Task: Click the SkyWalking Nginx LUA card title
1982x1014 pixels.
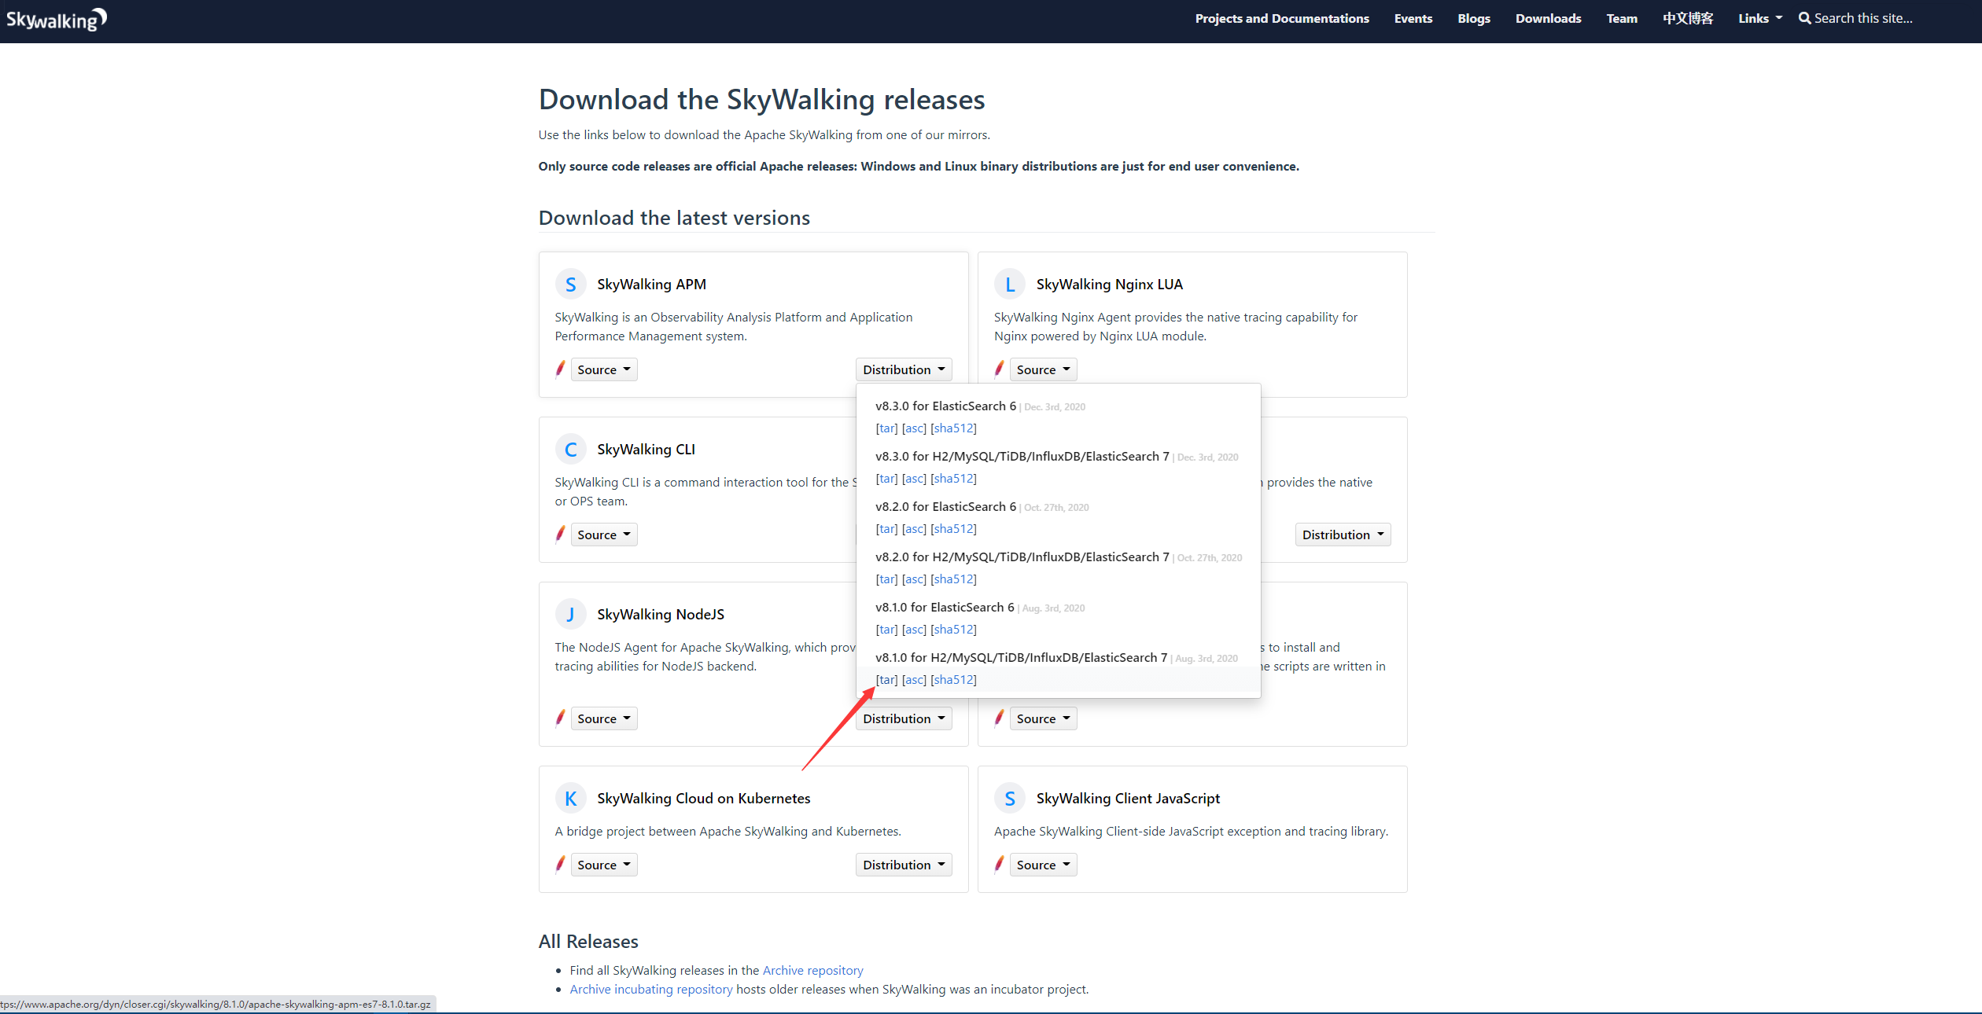Action: click(x=1109, y=285)
